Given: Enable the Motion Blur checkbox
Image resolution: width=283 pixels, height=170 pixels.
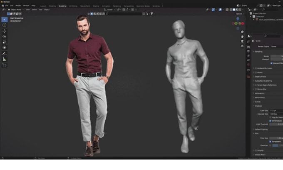Looking at the screenshot, I should (256, 89).
